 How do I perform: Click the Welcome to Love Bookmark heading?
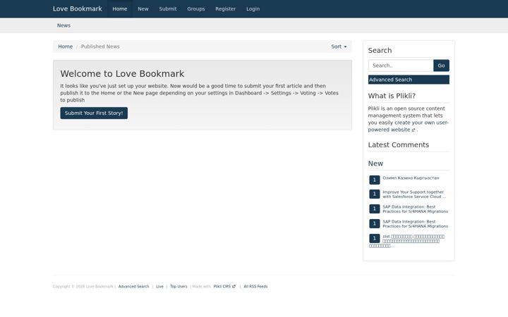point(122,74)
